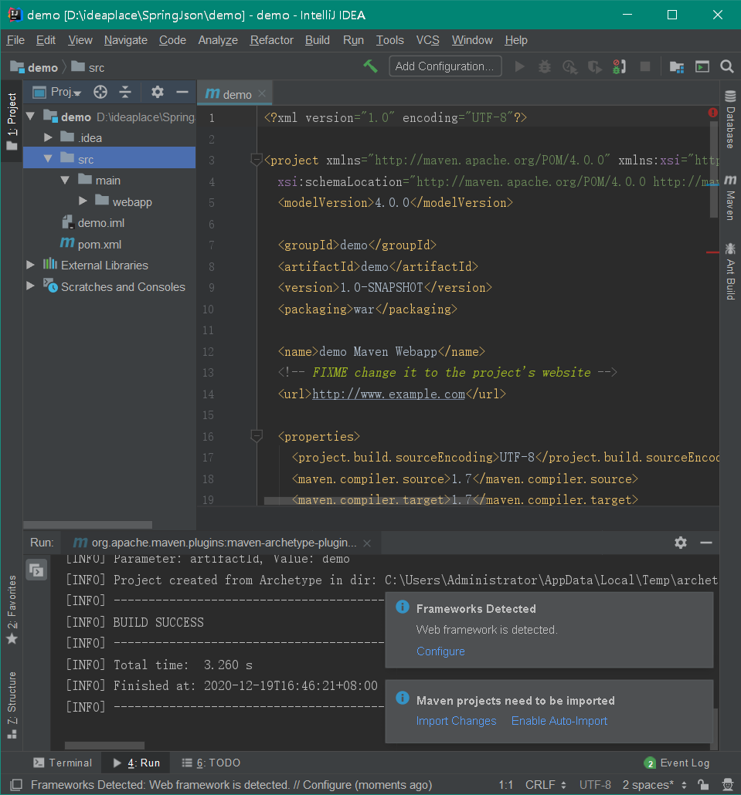741x795 pixels.
Task: Click Attach Debugger to Process icon
Action: pyautogui.click(x=619, y=66)
